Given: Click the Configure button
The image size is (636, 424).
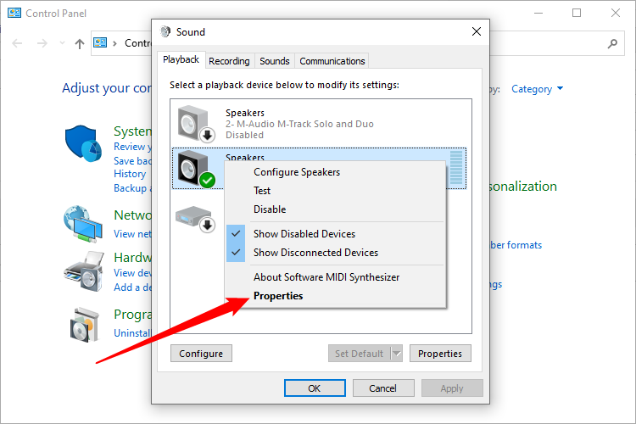Looking at the screenshot, I should [x=201, y=354].
